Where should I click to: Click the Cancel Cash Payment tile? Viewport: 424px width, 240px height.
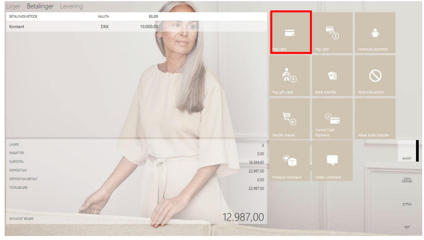coord(332,119)
